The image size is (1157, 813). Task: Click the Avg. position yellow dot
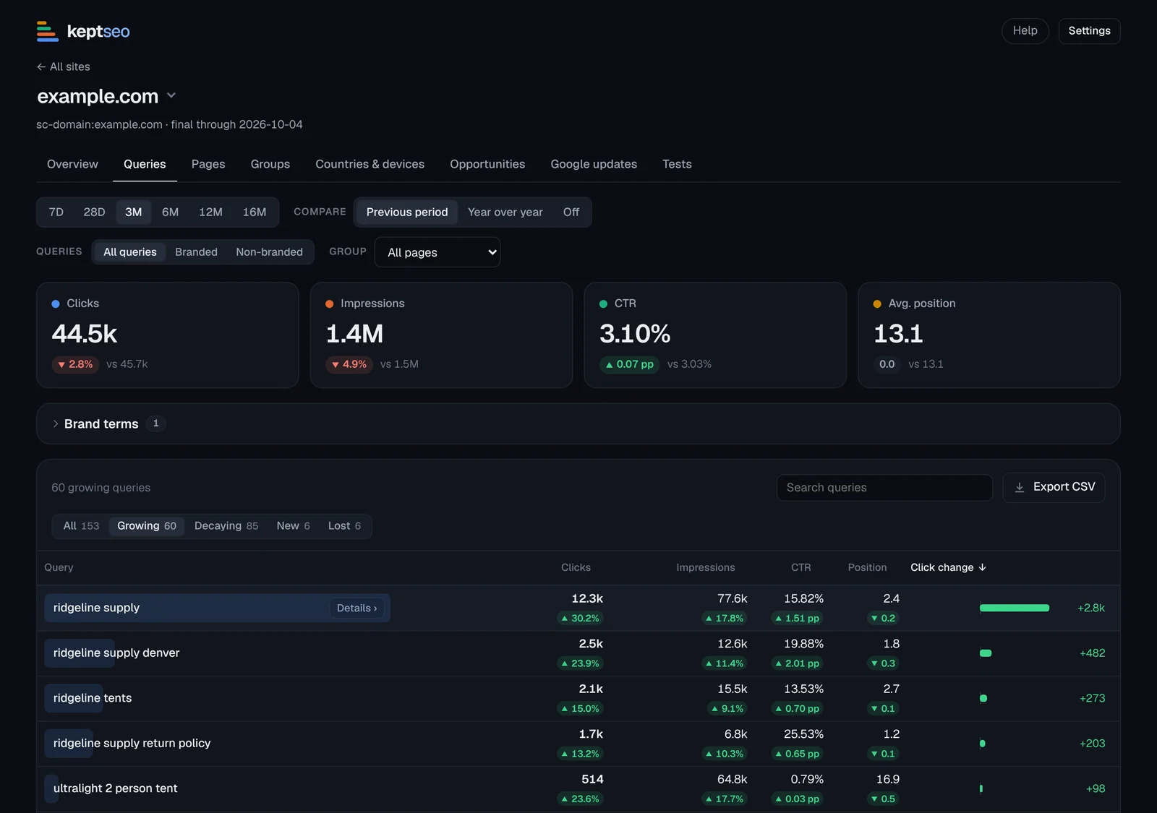[877, 304]
